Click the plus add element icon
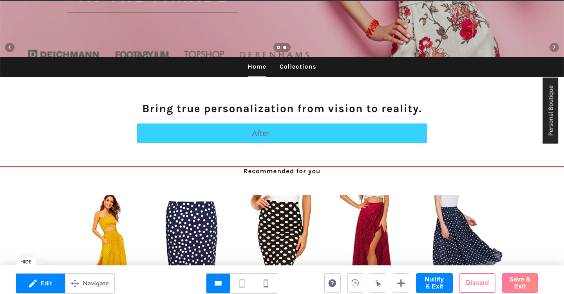 [401, 283]
